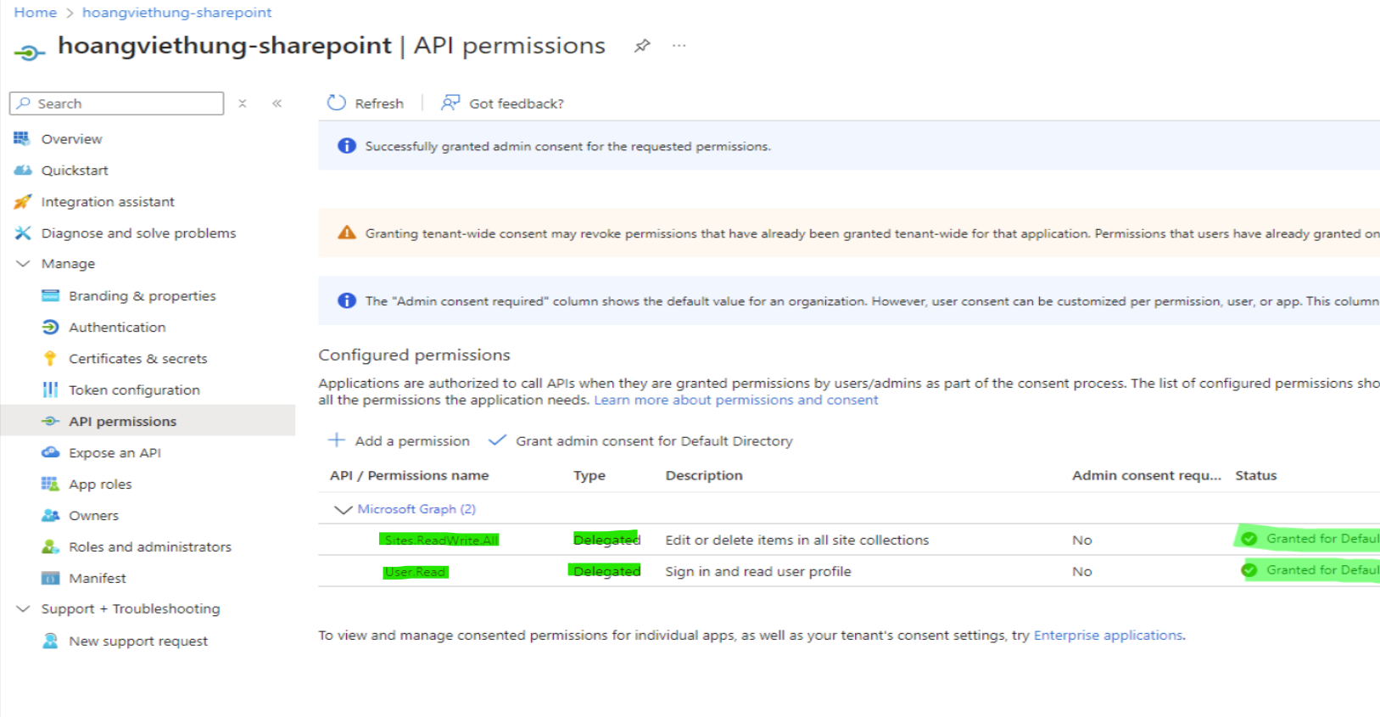Click the Manifest icon
1380x717 pixels.
[x=51, y=578]
